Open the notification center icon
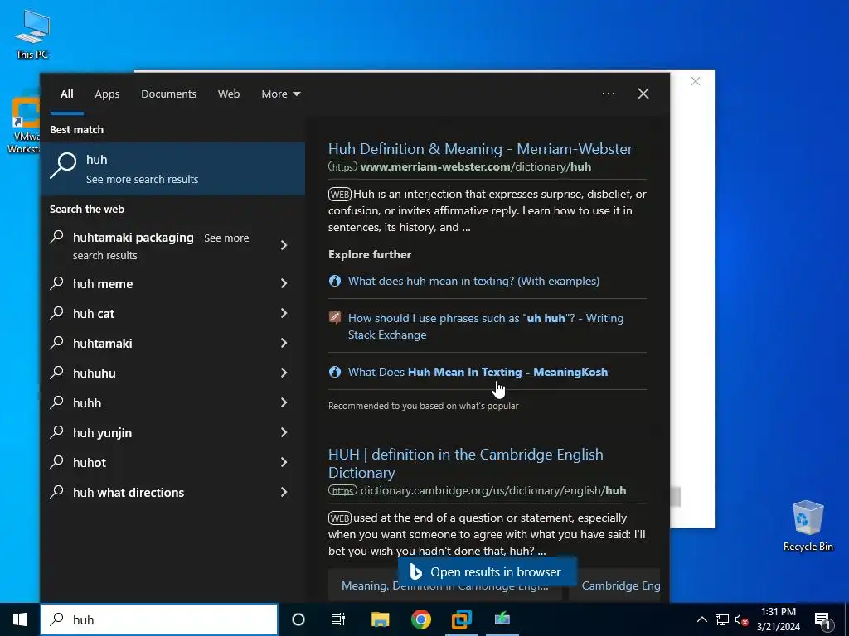The height and width of the screenshot is (636, 849). 822,619
